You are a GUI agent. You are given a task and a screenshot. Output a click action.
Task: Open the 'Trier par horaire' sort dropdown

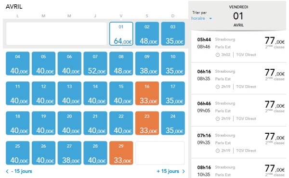tap(201, 18)
